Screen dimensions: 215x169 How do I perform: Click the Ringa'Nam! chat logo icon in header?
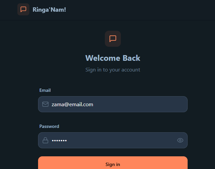point(23,9)
